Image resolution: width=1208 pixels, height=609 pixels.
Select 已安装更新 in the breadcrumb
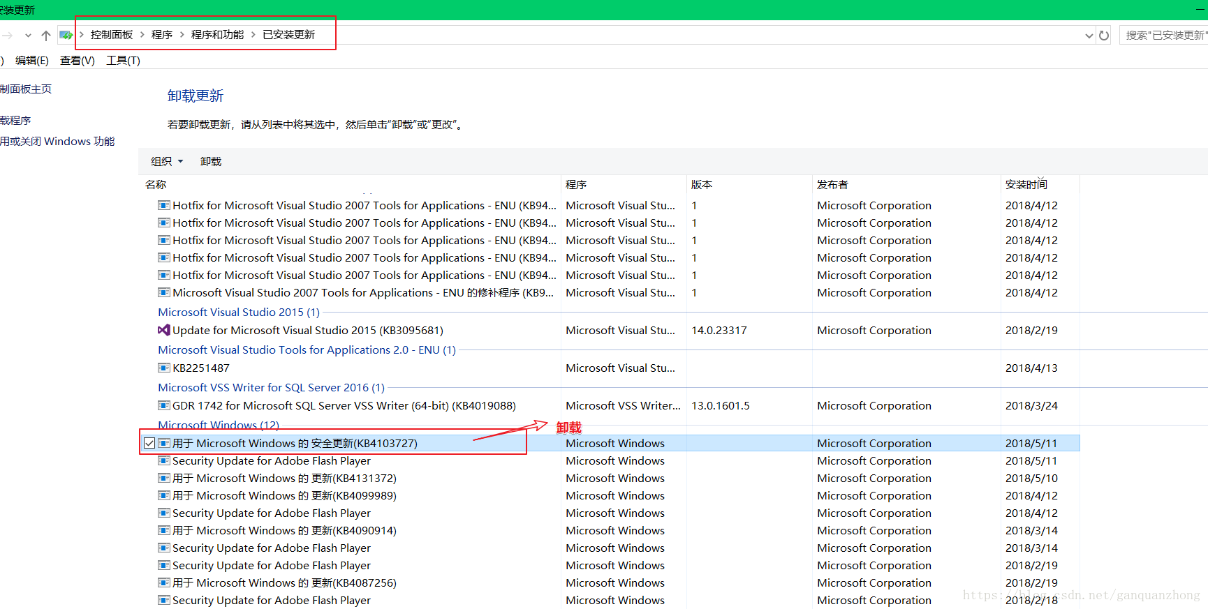tap(289, 35)
